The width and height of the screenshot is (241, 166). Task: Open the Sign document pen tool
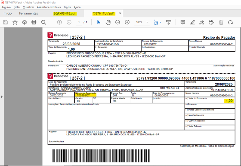(202, 22)
